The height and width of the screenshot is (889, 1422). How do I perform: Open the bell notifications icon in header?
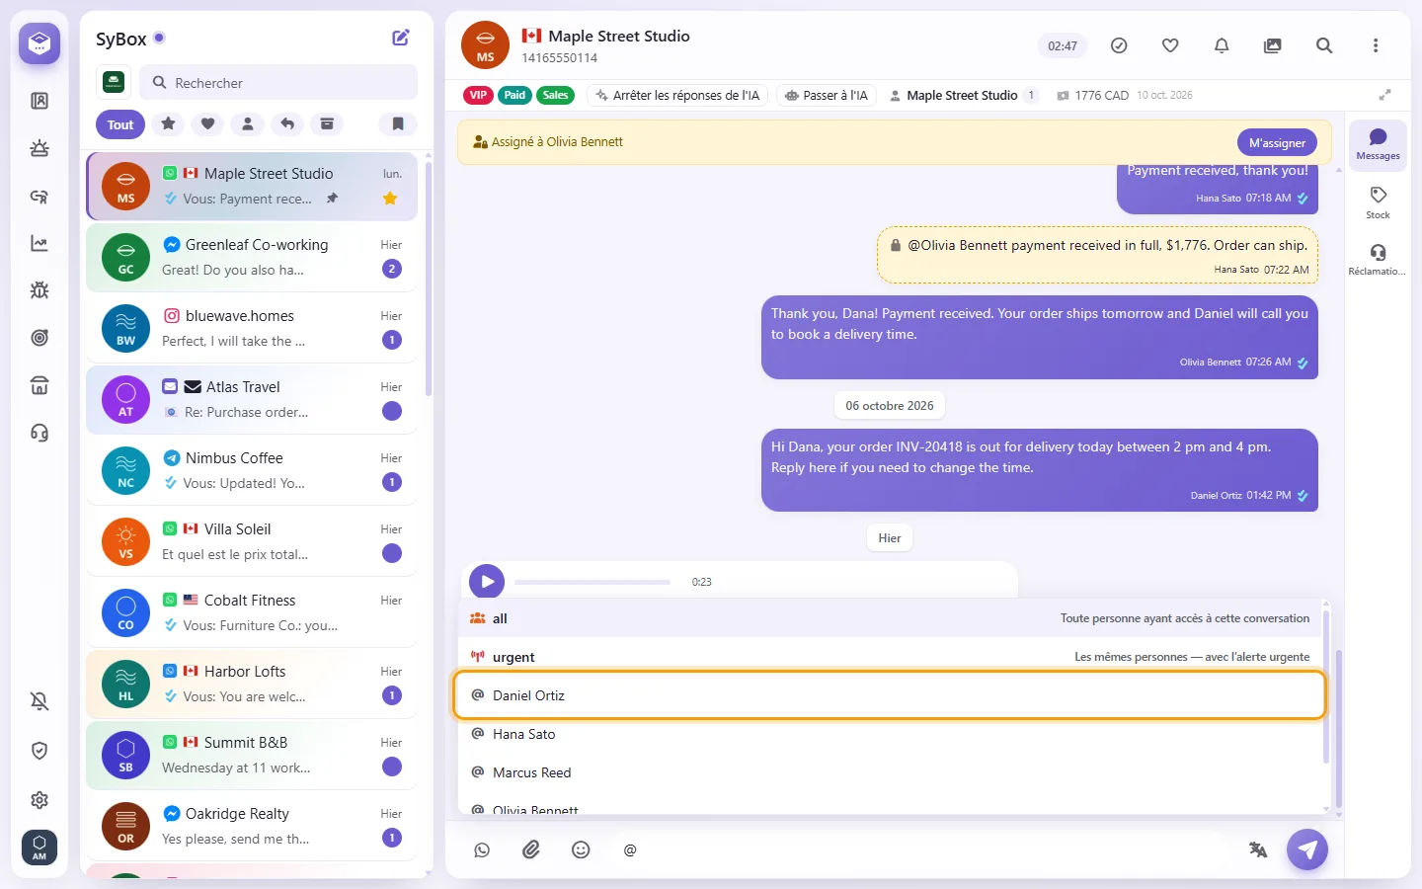1222,45
